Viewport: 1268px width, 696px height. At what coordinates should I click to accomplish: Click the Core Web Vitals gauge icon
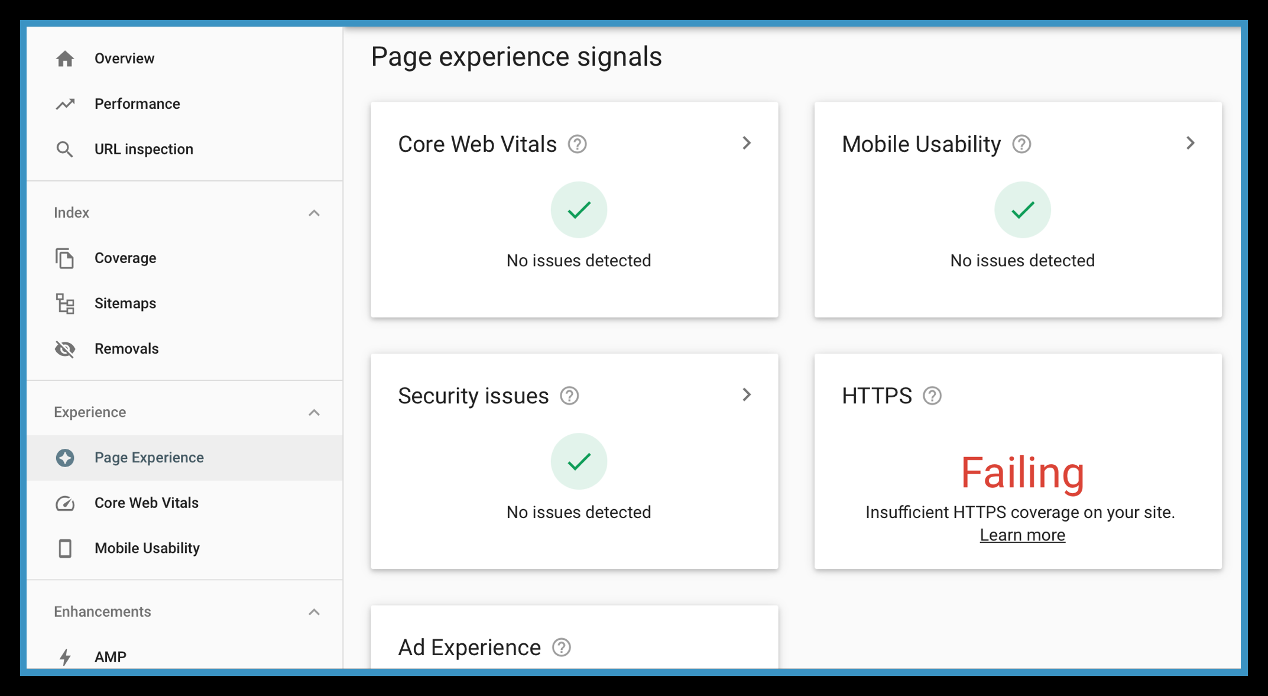[x=65, y=503]
